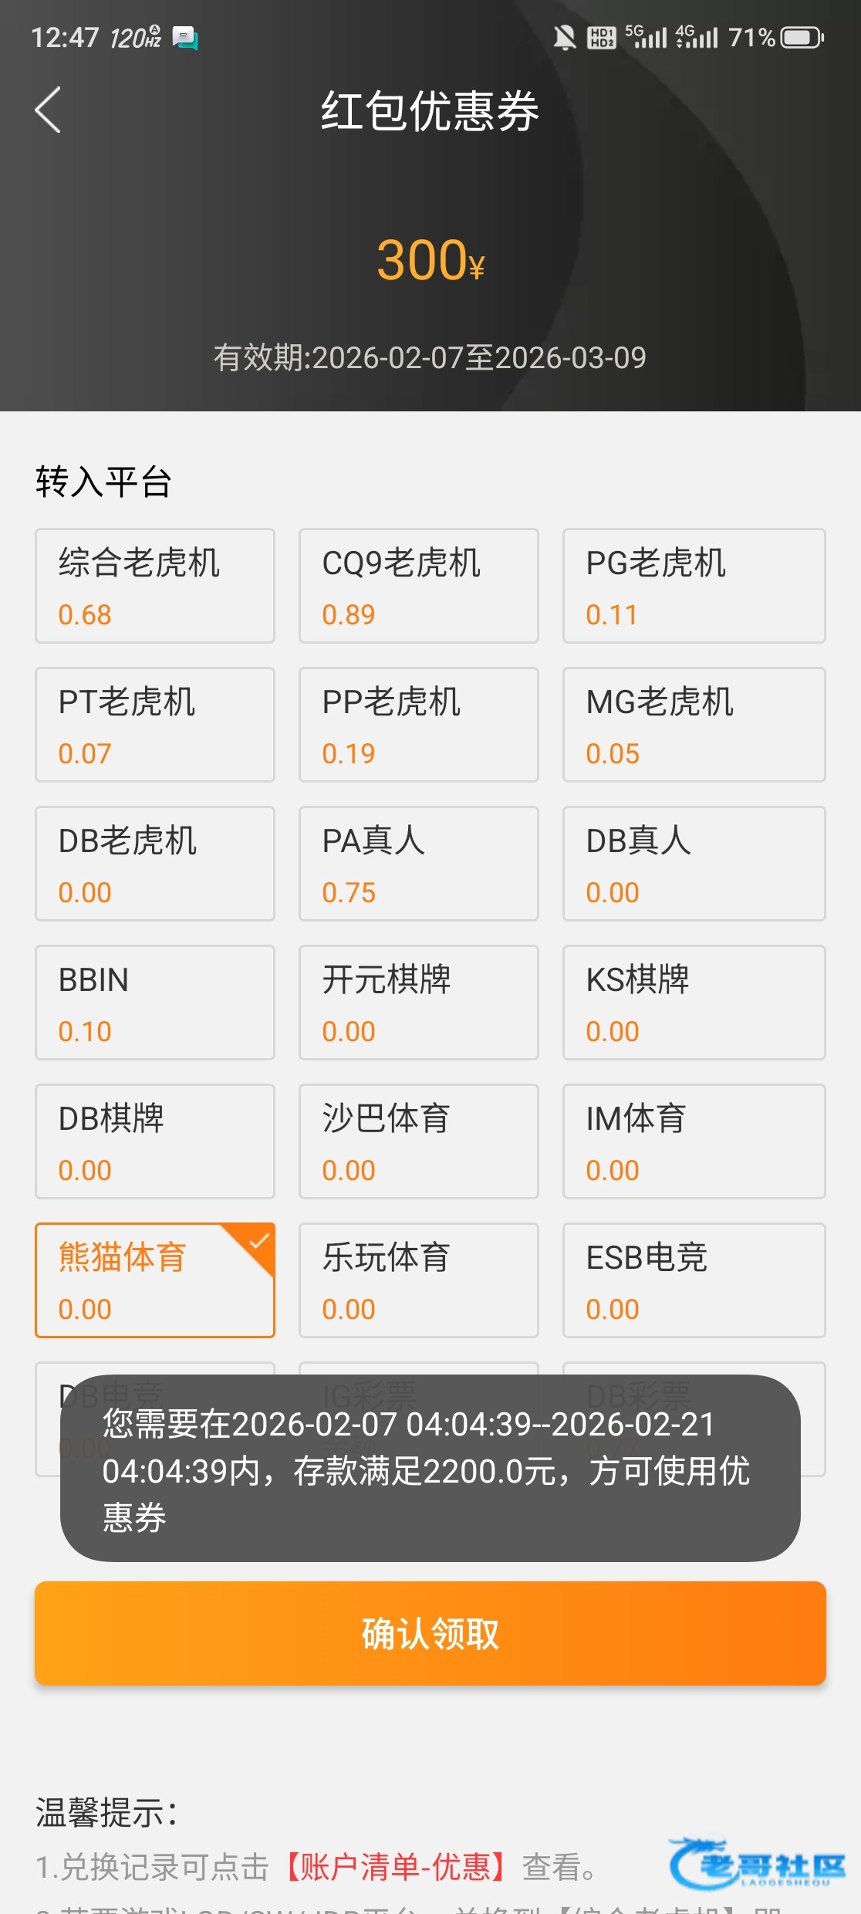This screenshot has height=1914, width=861.
Task: Select 乐玩体育 platform tile
Action: (x=419, y=1280)
